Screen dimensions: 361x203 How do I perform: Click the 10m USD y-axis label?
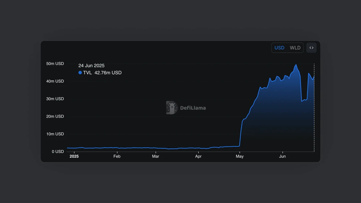pyautogui.click(x=55, y=134)
